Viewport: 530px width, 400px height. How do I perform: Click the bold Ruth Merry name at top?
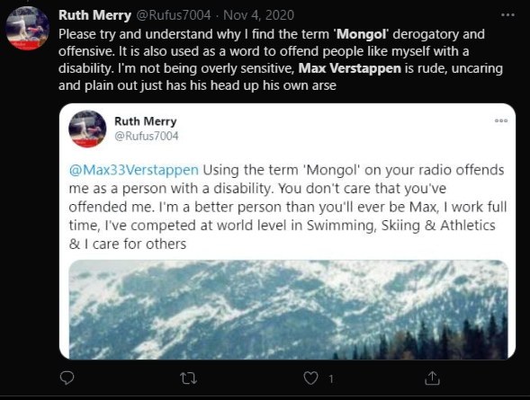pyautogui.click(x=94, y=15)
